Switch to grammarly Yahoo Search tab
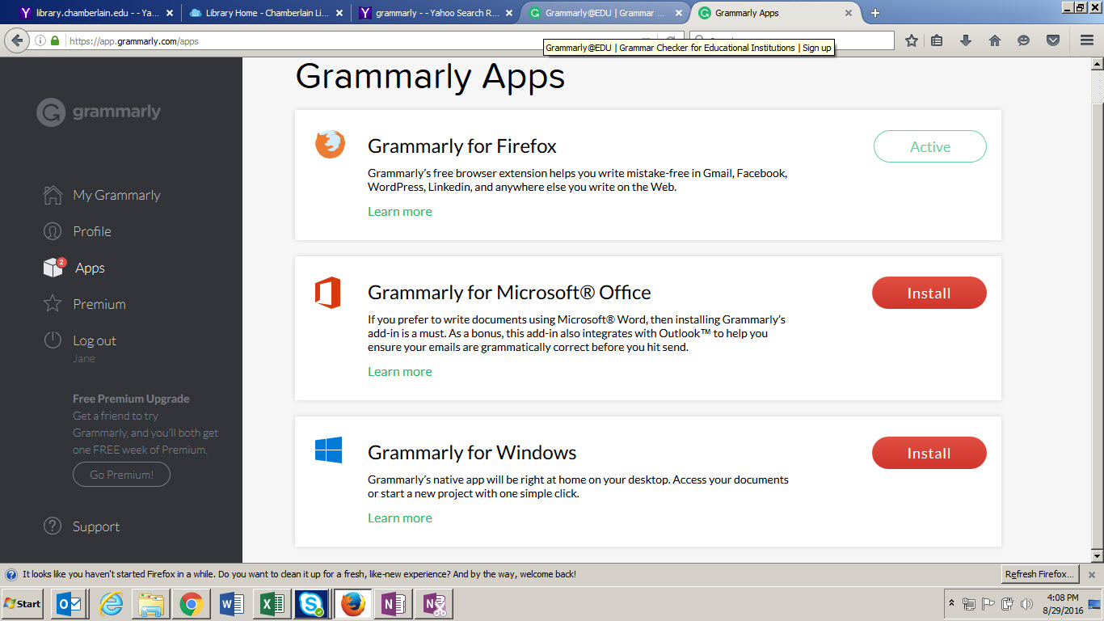Viewport: 1104px width, 621px height. (435, 13)
